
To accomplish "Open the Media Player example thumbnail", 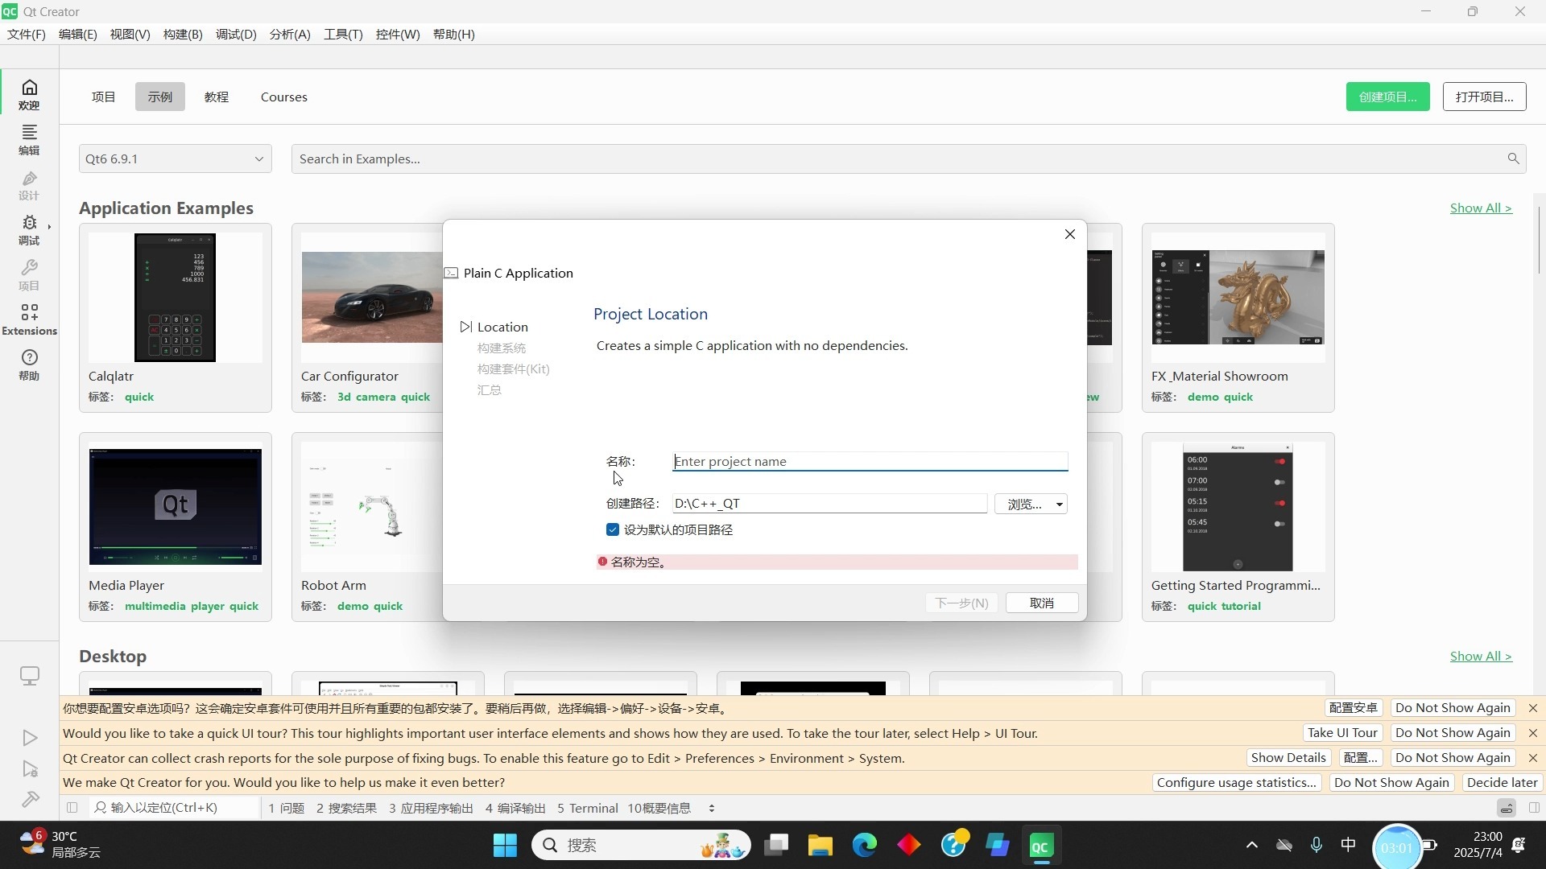I will coord(176,507).
